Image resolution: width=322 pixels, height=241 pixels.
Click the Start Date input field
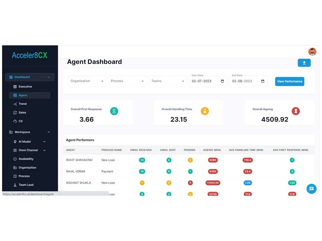208,81
